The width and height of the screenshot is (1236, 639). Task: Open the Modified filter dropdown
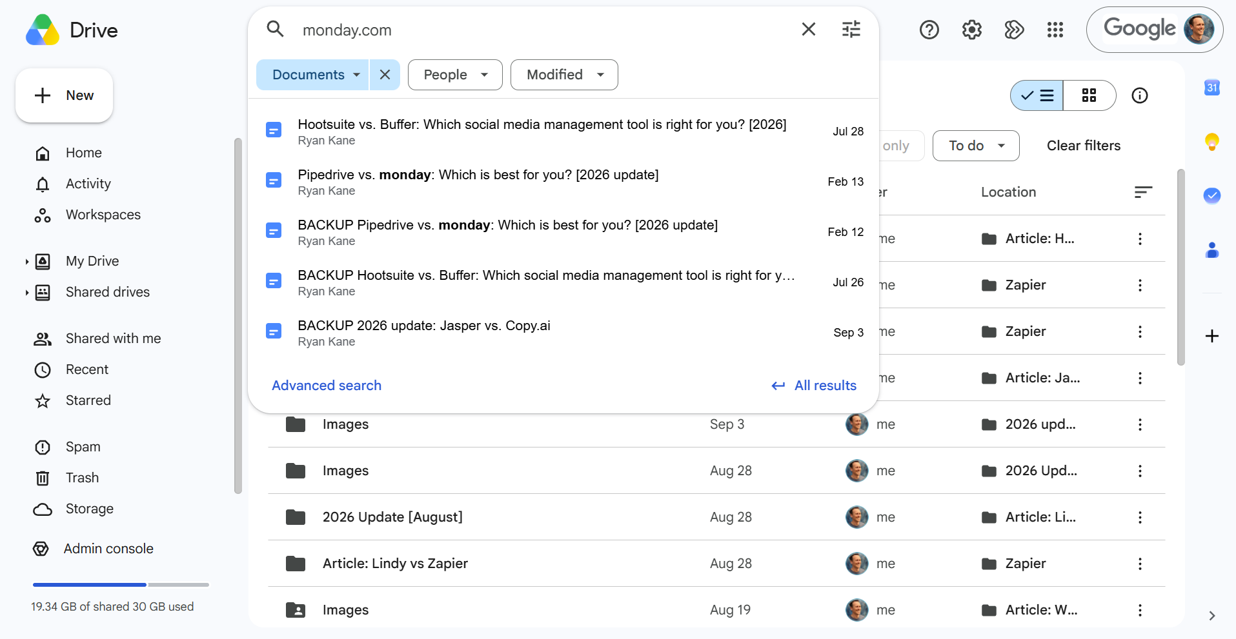point(564,75)
